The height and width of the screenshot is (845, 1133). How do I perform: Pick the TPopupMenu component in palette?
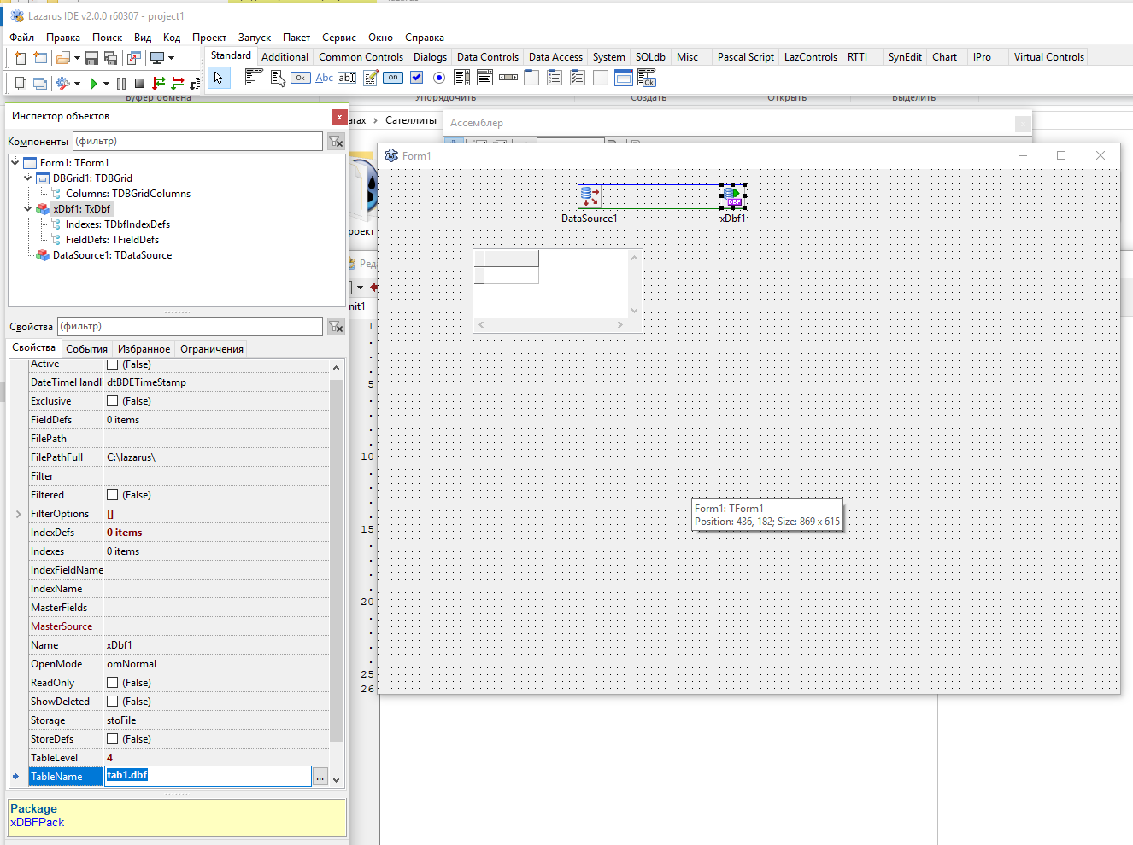click(277, 78)
